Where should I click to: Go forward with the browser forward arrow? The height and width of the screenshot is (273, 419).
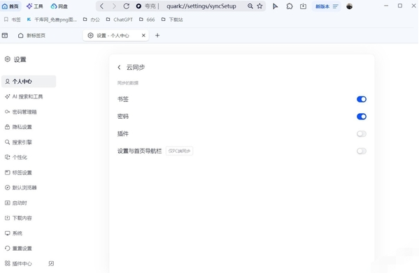[114, 6]
